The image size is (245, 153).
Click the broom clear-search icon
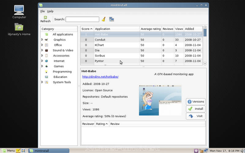click(x=104, y=19)
